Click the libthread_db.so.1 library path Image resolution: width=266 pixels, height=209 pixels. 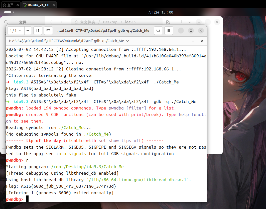tap(138, 180)
